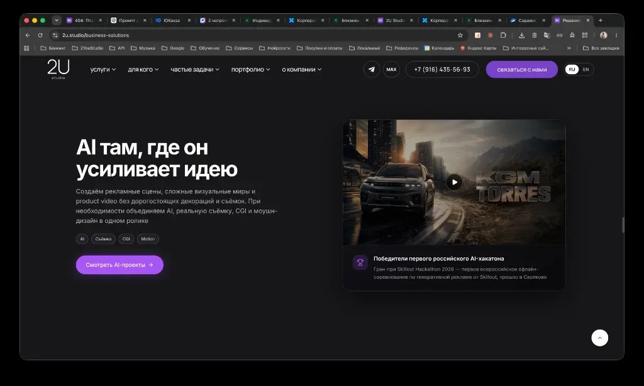
Task: Open the Telegram contact icon
Action: (372, 70)
